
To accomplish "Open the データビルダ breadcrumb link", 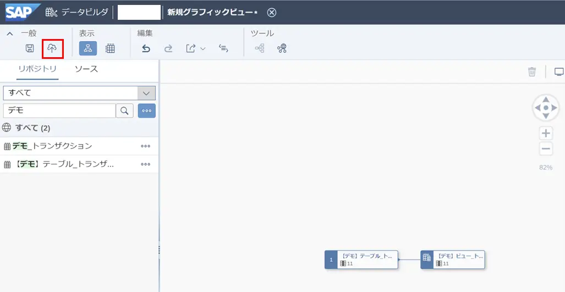I will [x=85, y=12].
